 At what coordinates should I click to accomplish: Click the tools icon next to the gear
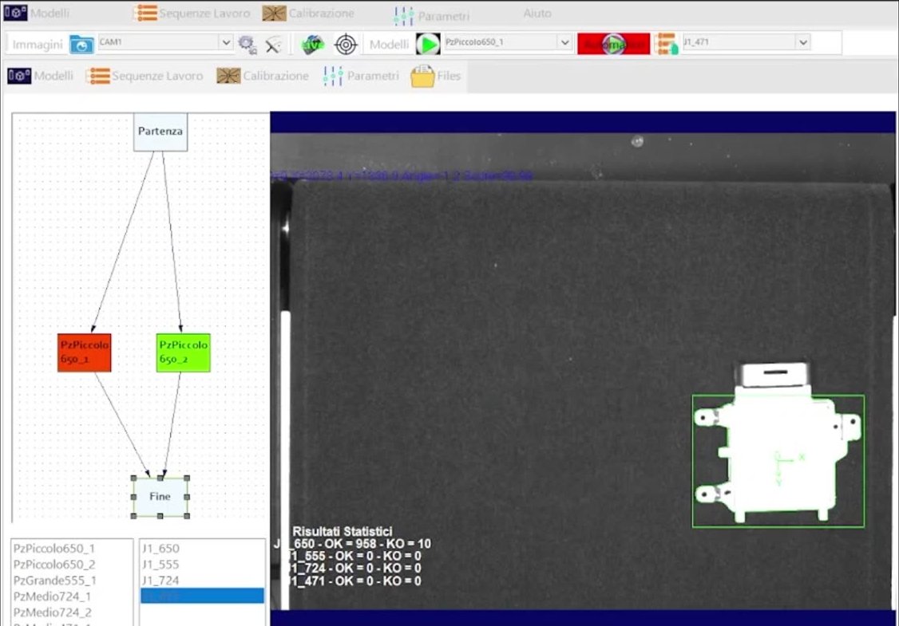274,44
